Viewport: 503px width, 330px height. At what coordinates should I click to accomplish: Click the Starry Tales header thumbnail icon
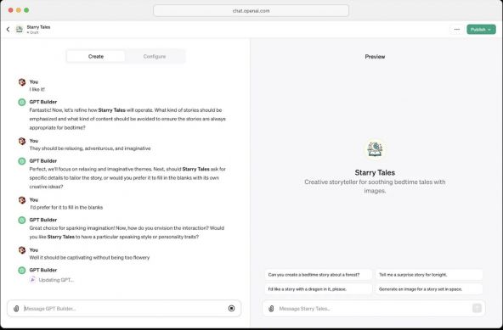click(20, 30)
